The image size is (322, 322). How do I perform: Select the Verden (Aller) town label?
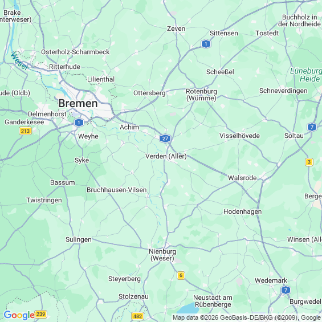point(166,157)
